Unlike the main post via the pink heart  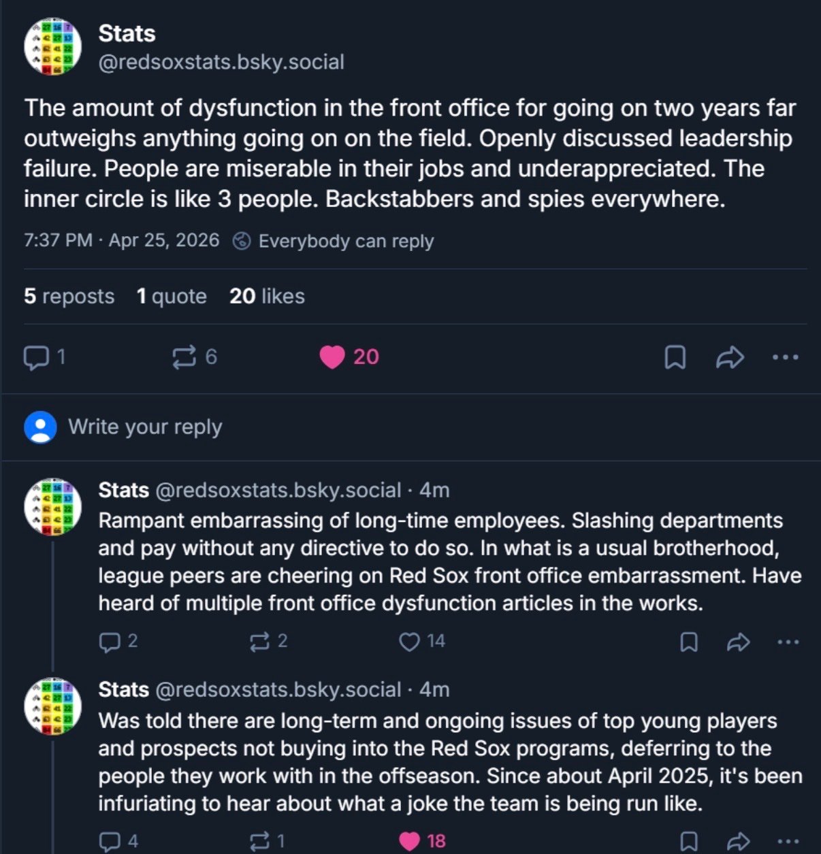[x=332, y=357]
